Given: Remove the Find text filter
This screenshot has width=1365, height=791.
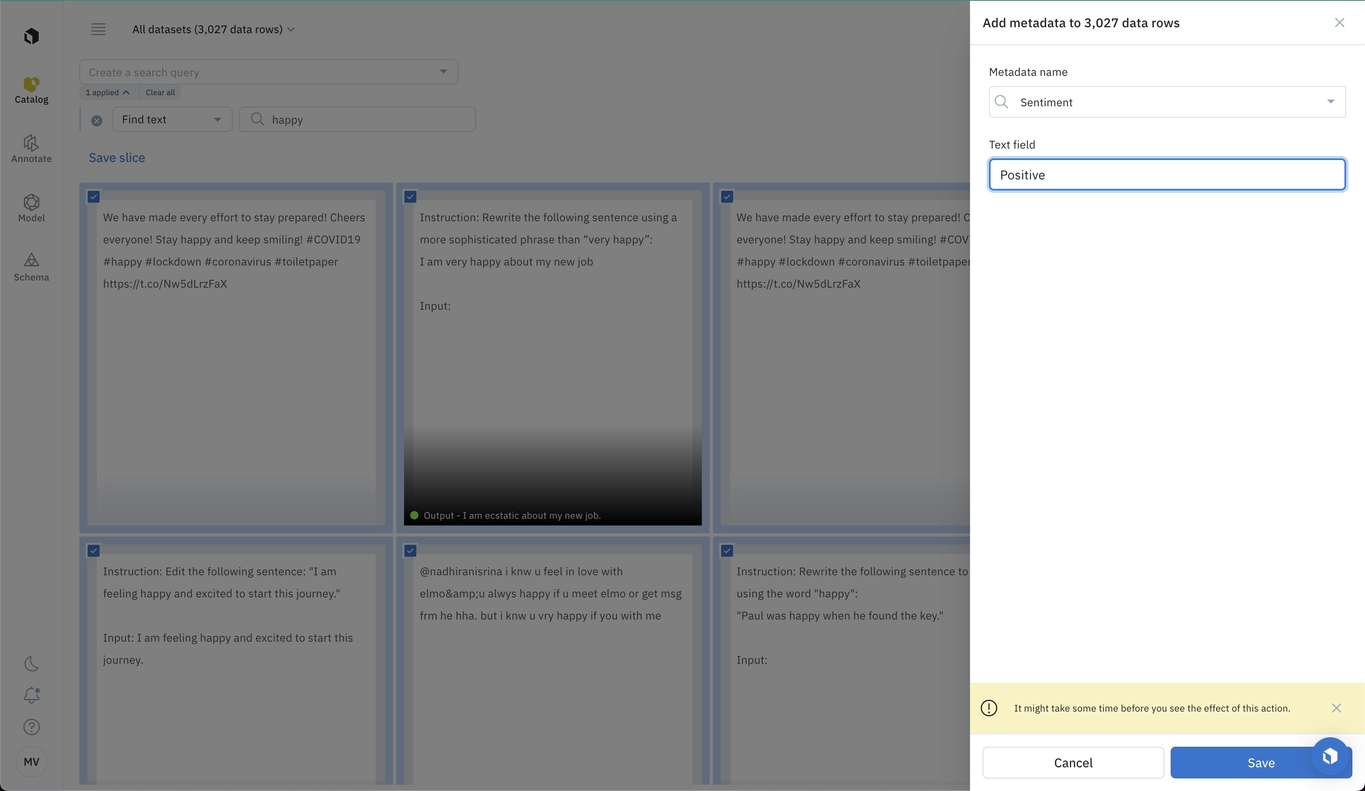Looking at the screenshot, I should pos(96,121).
